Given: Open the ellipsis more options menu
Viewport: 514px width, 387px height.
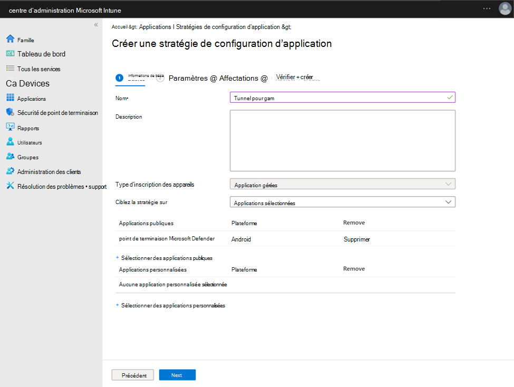Looking at the screenshot, I should pos(487,8).
